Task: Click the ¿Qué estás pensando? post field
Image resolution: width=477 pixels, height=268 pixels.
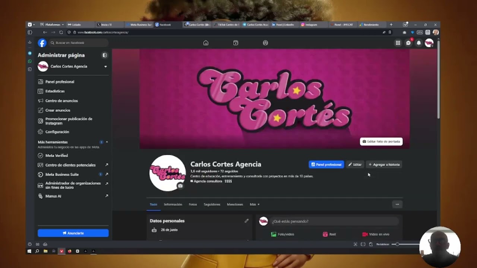Action: [334, 221]
